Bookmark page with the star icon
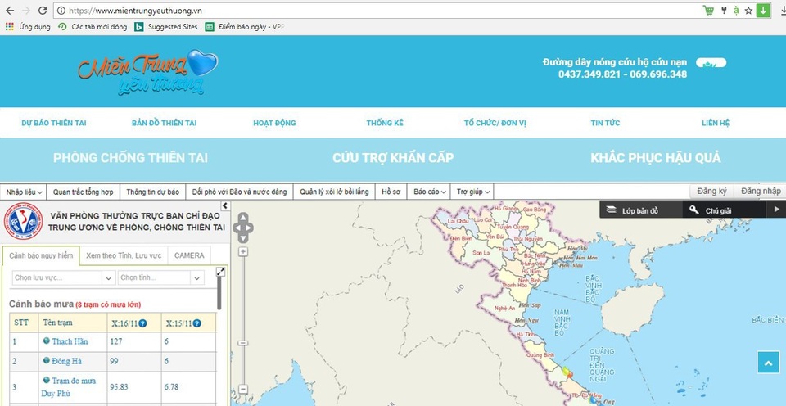786x406 pixels. point(748,11)
